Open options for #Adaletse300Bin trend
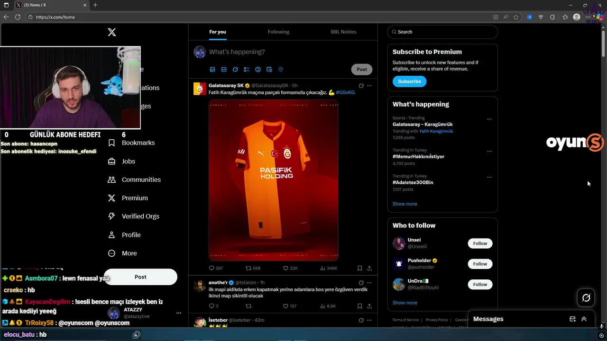This screenshot has width=607, height=341. point(489,177)
